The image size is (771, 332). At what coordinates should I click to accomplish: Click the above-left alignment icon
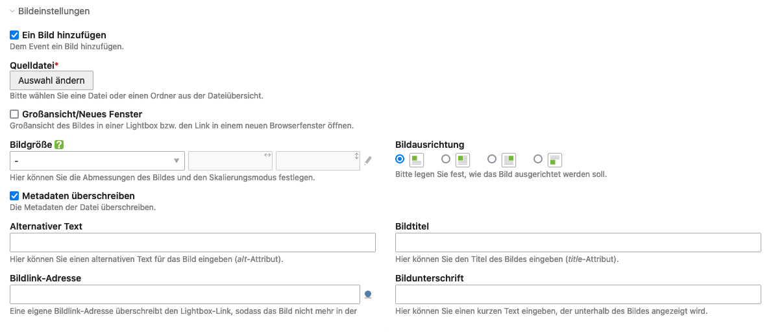tap(417, 160)
